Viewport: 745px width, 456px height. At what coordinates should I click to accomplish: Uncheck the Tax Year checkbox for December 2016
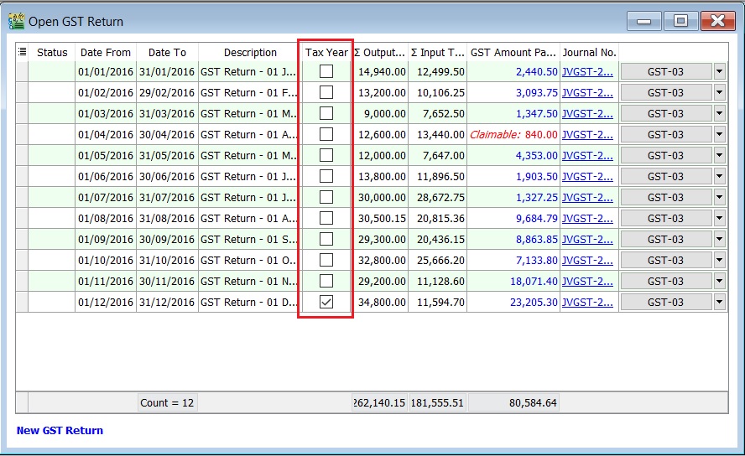tap(326, 303)
